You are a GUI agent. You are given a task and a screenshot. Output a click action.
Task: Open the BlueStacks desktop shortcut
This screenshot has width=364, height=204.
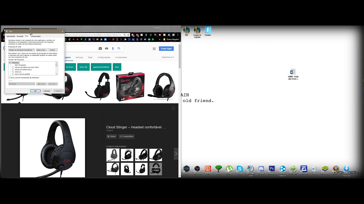(325, 170)
